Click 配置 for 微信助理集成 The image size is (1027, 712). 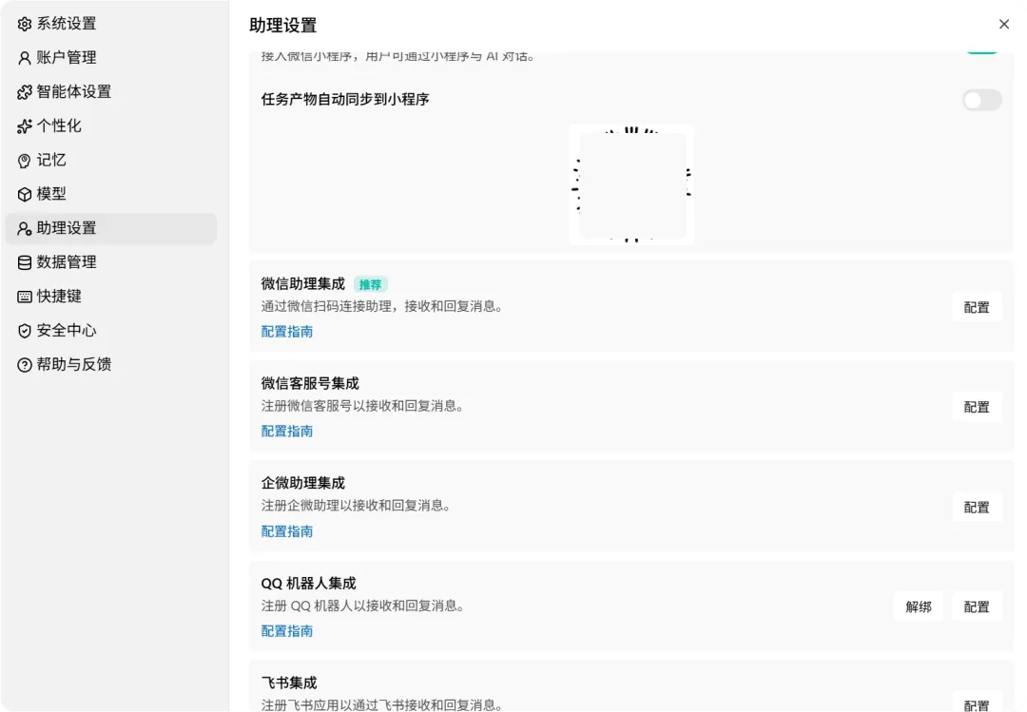pos(977,307)
